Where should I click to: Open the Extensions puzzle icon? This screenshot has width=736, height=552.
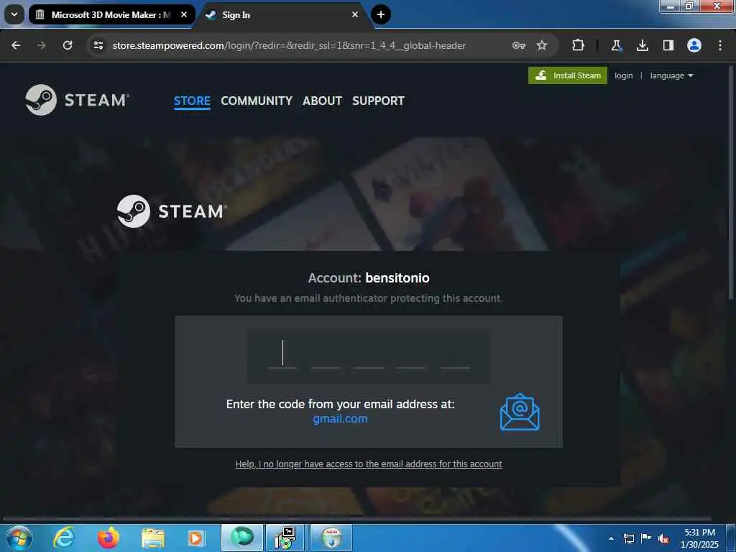coord(579,45)
